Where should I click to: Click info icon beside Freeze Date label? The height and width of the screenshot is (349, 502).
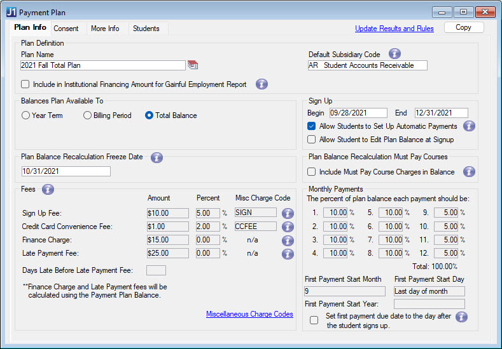pyautogui.click(x=157, y=157)
